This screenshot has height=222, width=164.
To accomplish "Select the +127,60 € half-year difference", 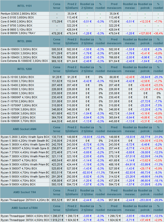I will (x=145, y=33).
